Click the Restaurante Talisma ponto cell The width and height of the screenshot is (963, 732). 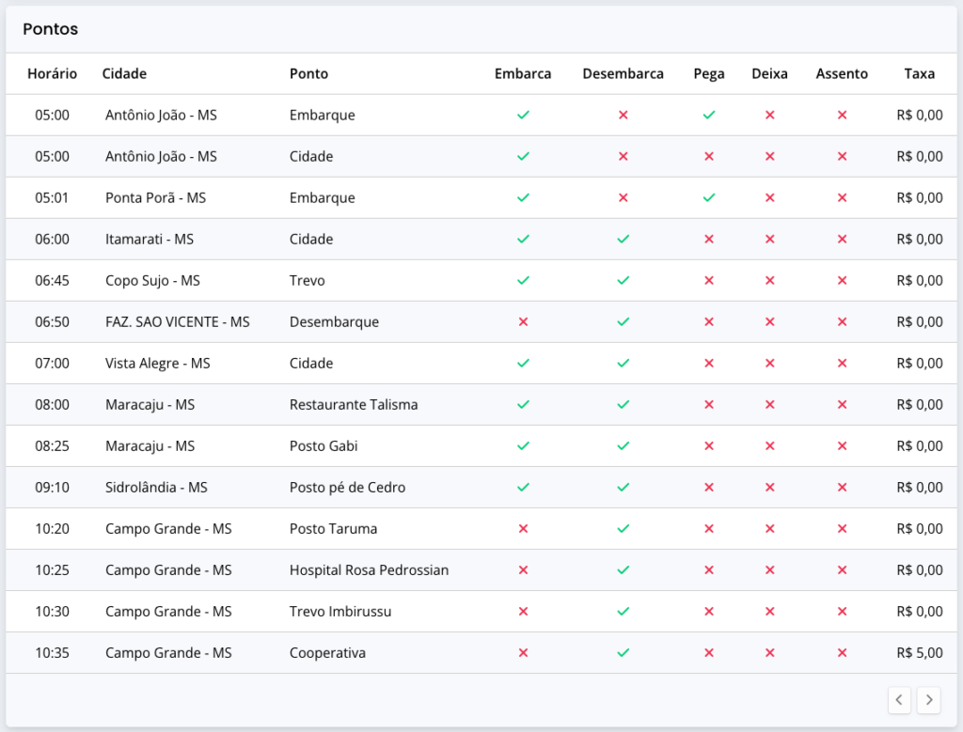[x=354, y=405]
